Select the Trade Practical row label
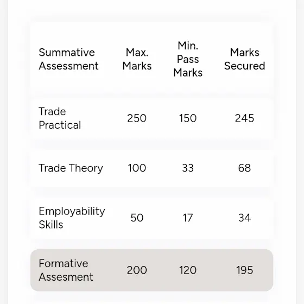This screenshot has width=304, height=304. coord(60,118)
